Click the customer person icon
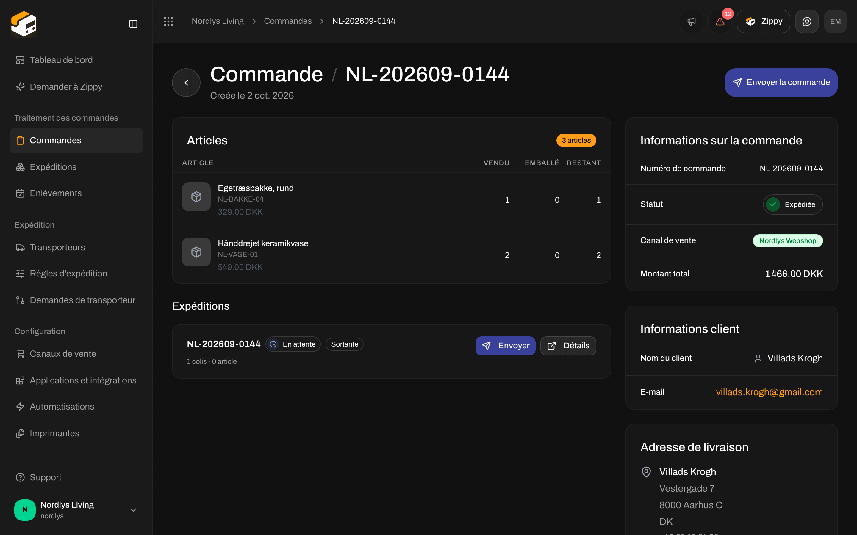Viewport: 857px width, 535px height. click(x=758, y=358)
